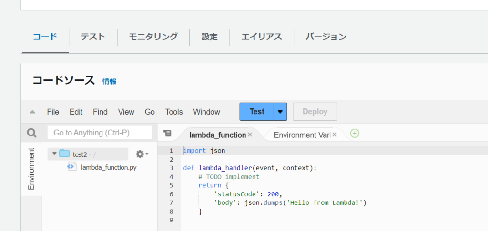Switch to the 設定 tab
This screenshot has width=488, height=231.
coord(210,37)
